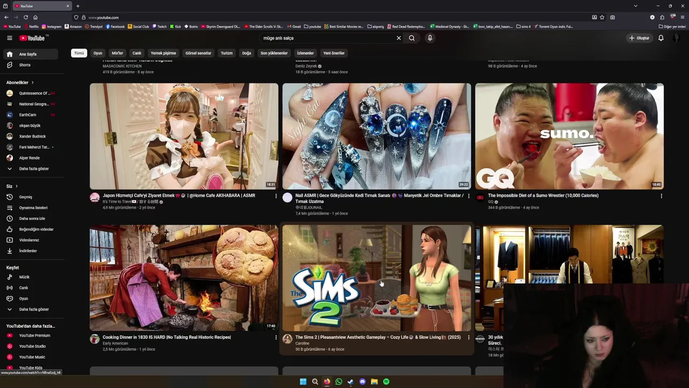The image size is (689, 388).
Task: Open options menu for Japon Hizmetçi video
Action: [276, 196]
